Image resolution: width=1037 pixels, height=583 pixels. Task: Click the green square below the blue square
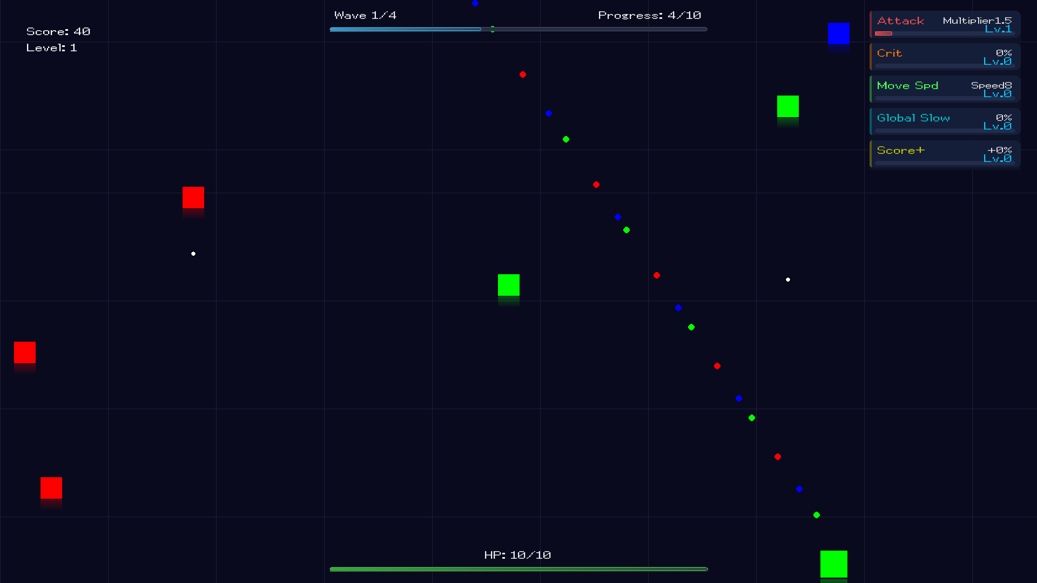point(787,106)
